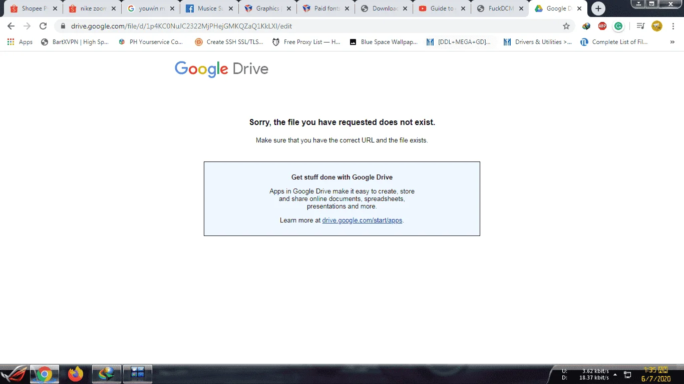This screenshot has width=684, height=384.
Task: Switch to the nike zoom tab
Action: click(x=92, y=8)
